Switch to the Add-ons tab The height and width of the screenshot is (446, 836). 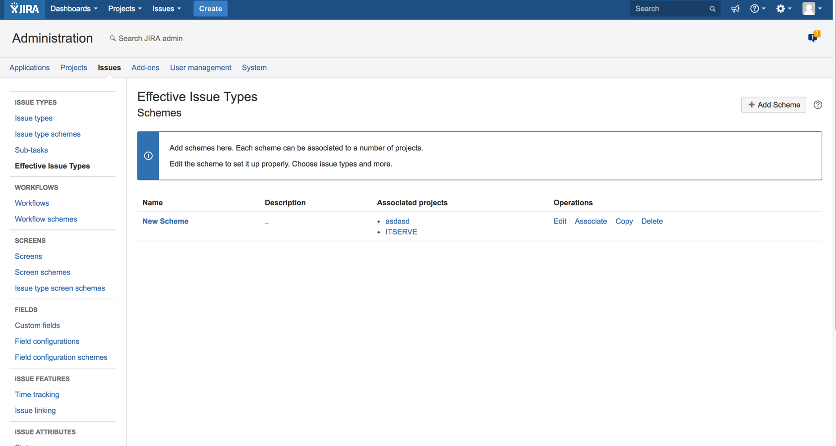(x=145, y=67)
